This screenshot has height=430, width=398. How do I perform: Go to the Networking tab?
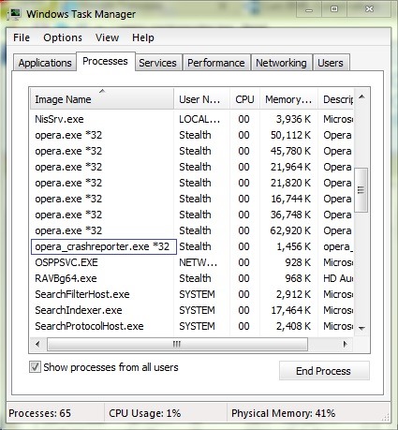coord(281,63)
